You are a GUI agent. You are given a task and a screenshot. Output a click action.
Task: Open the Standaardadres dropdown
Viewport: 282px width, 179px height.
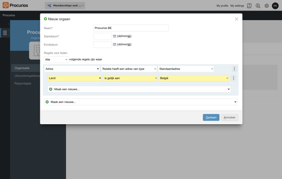click(186, 69)
